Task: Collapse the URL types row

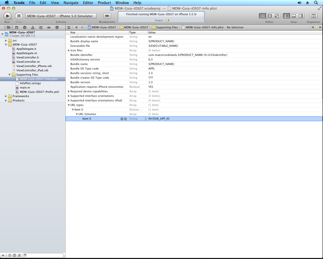Action: point(69,105)
